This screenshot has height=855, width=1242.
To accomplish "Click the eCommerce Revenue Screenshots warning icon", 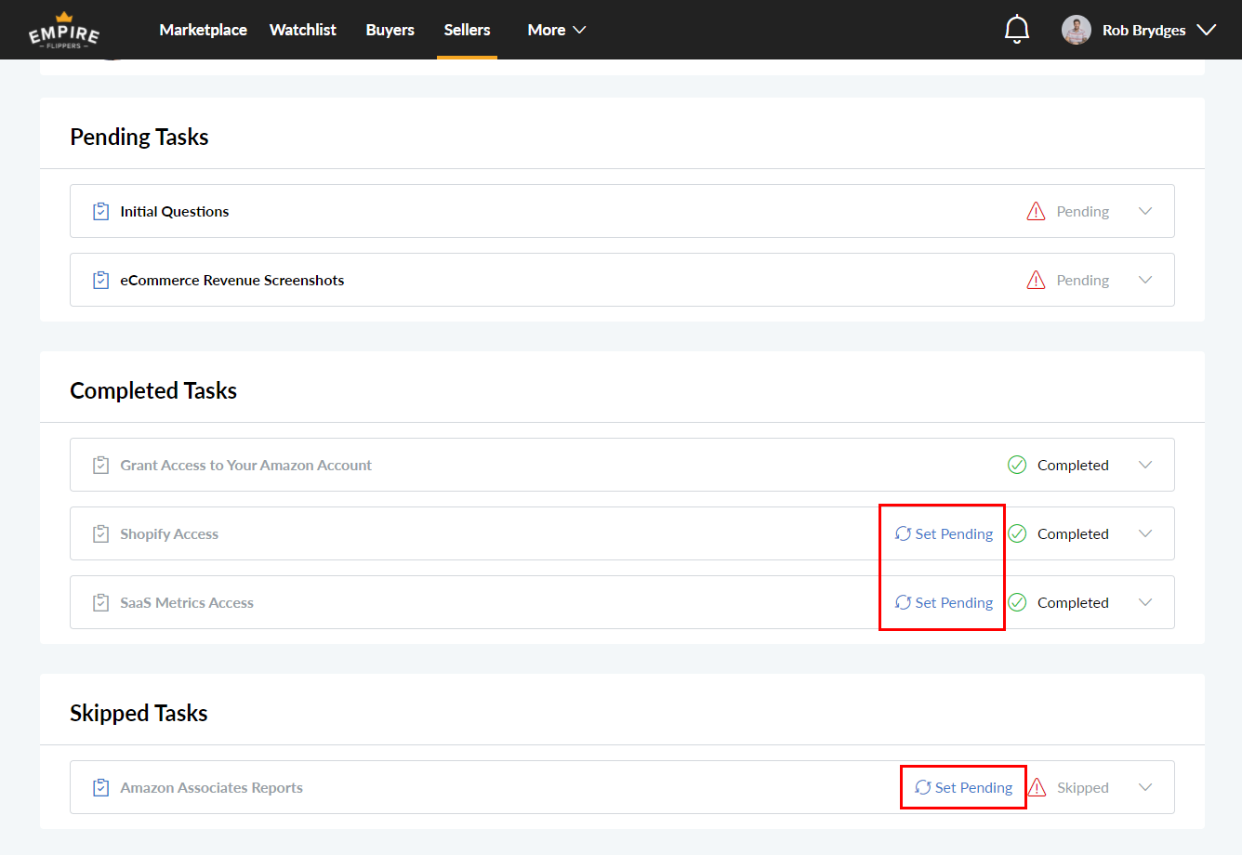I will click(x=1036, y=280).
